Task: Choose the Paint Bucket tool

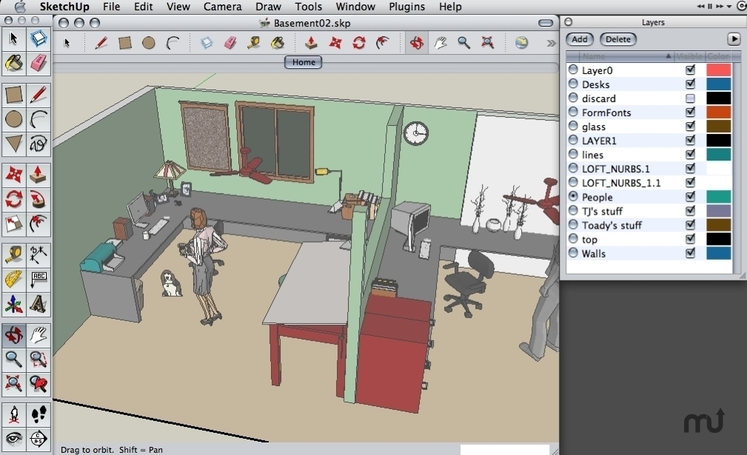Action: (12, 64)
